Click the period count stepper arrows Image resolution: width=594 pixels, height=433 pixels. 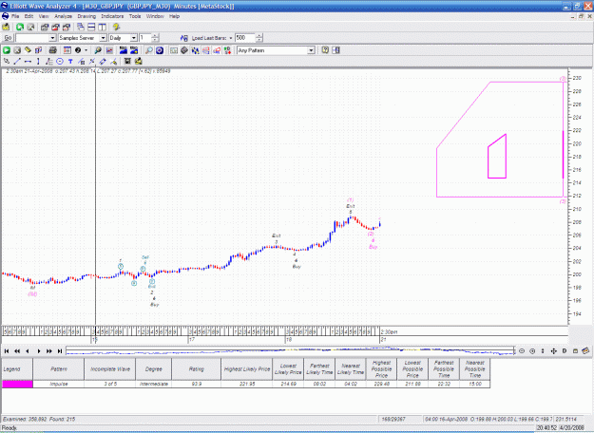[x=155, y=38]
